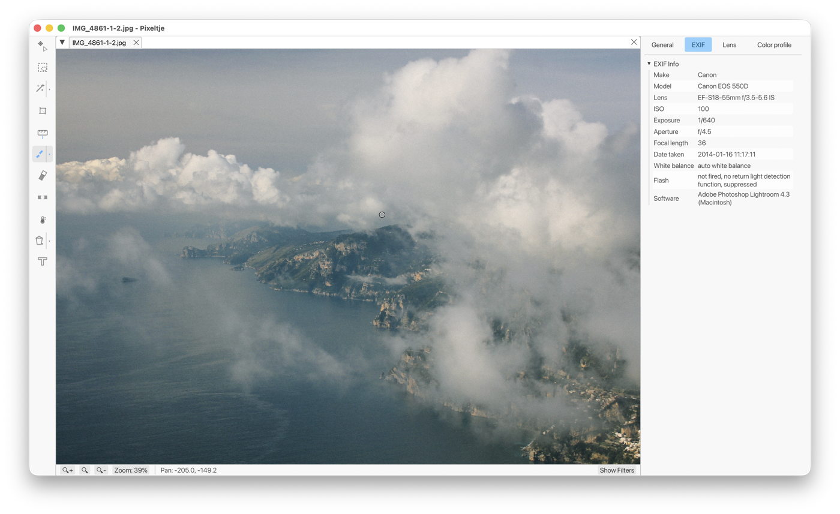The height and width of the screenshot is (514, 840).
Task: Close the IMG_4861-1-2.jpg tab
Action: 136,43
